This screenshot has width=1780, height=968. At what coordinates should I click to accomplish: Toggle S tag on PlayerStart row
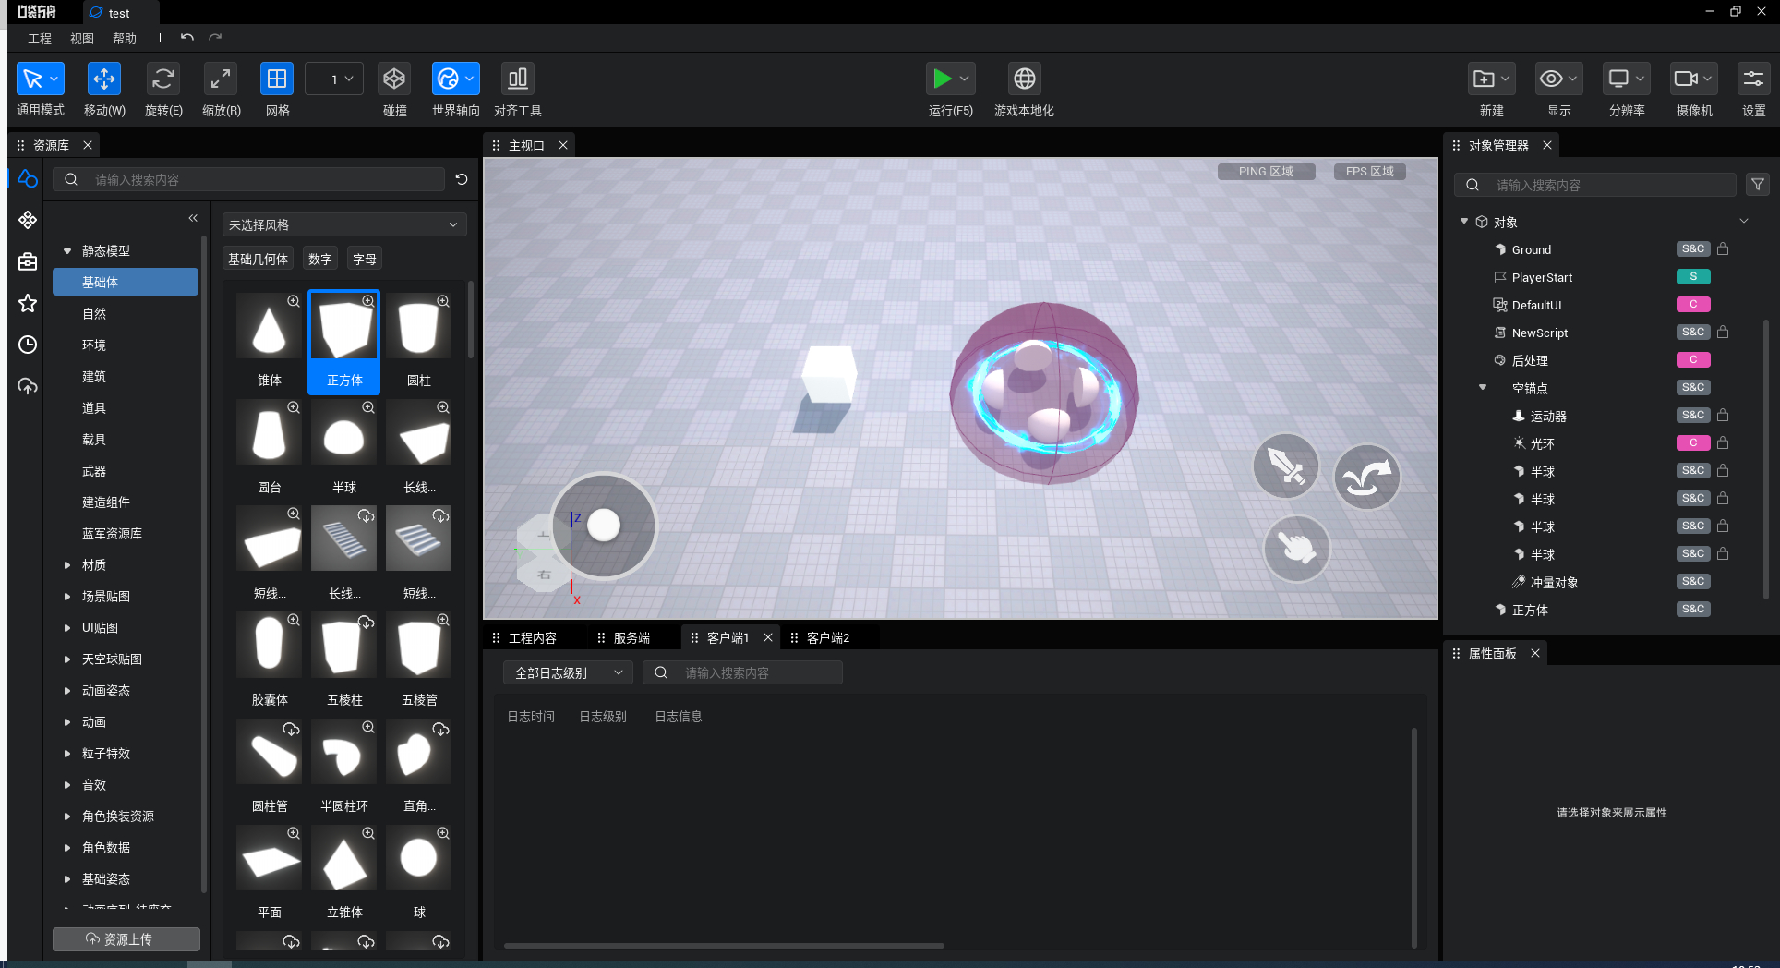[1693, 277]
